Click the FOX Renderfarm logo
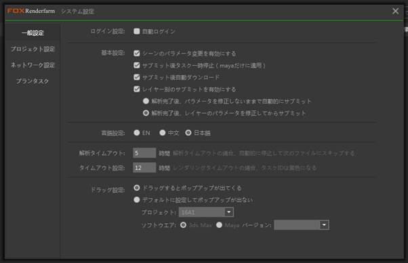Viewport: 408px width, 263px height. [x=31, y=11]
